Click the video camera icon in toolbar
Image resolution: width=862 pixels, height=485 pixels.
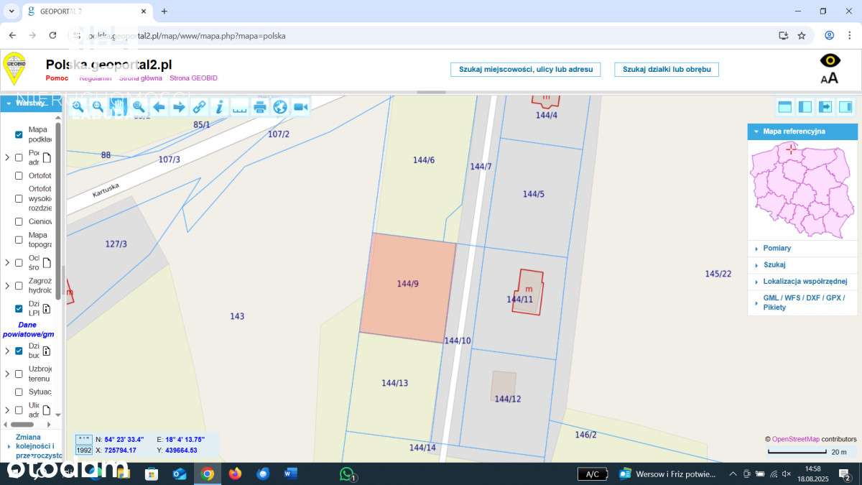(x=300, y=107)
